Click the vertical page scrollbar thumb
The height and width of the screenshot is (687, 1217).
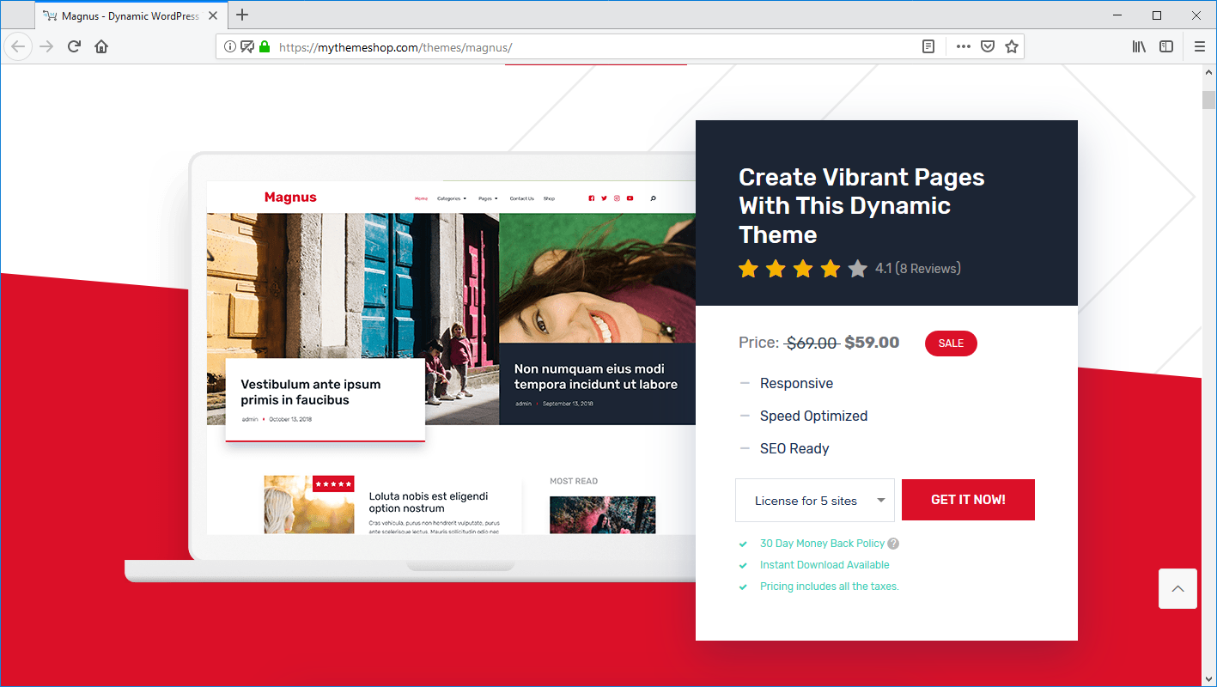tap(1208, 100)
